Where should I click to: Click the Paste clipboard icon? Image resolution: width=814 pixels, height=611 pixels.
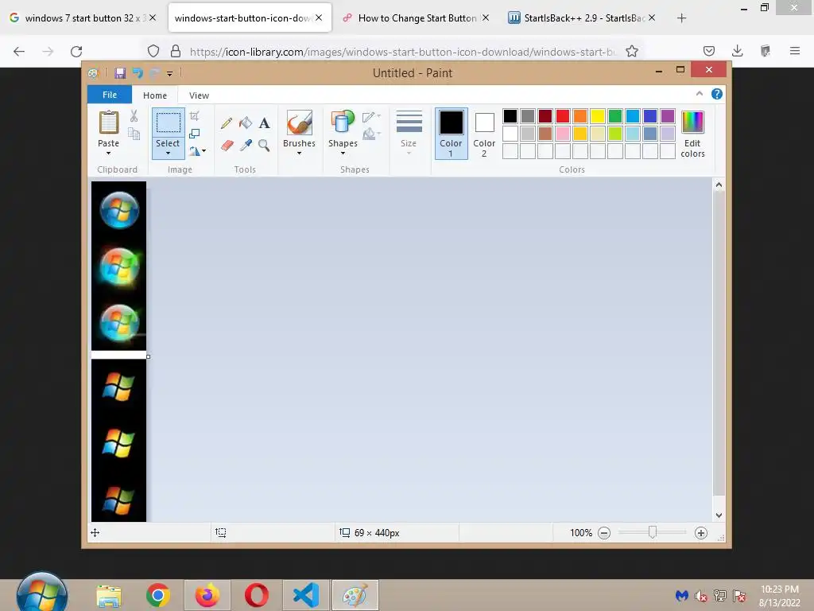[x=108, y=123]
